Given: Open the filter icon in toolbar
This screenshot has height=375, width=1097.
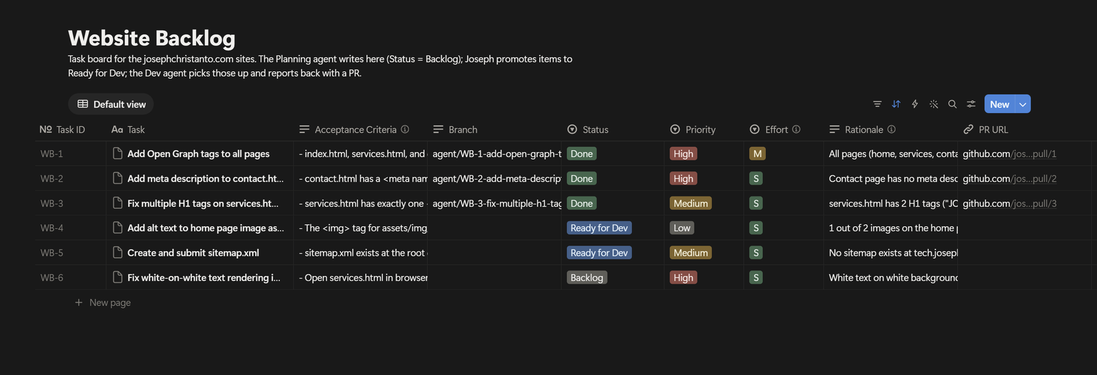Looking at the screenshot, I should [877, 104].
